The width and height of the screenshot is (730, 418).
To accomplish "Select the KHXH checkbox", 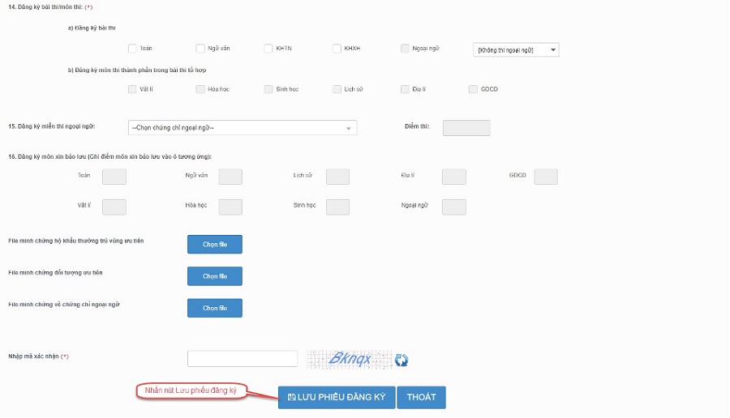I will coord(337,49).
